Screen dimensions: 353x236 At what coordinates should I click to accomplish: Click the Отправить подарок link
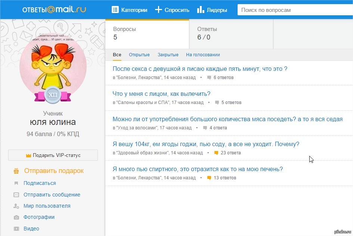(x=54, y=171)
